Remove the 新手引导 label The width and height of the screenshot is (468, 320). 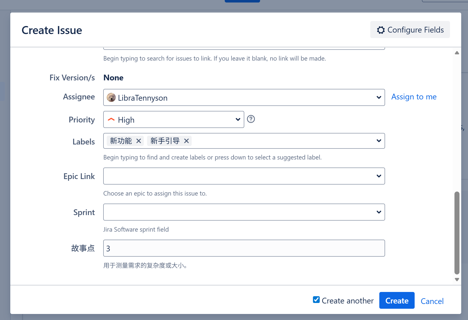[186, 141]
